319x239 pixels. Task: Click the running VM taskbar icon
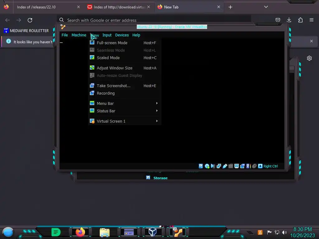(x=178, y=232)
